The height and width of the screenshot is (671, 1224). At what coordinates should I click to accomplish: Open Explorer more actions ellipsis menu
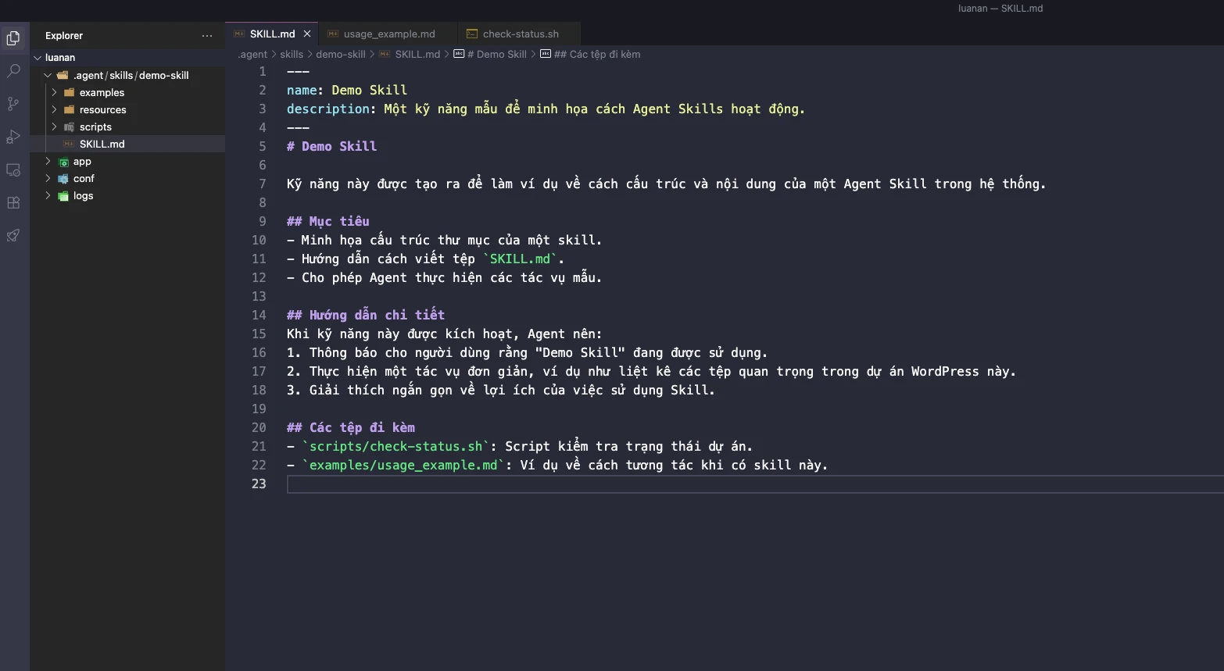click(206, 36)
